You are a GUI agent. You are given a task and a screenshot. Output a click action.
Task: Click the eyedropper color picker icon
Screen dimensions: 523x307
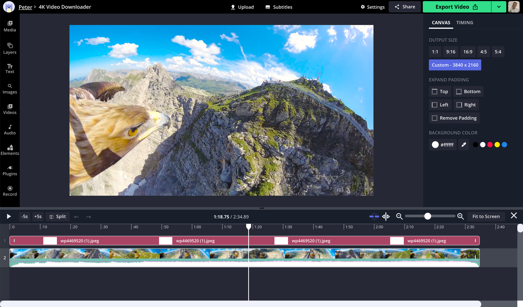[464, 145]
